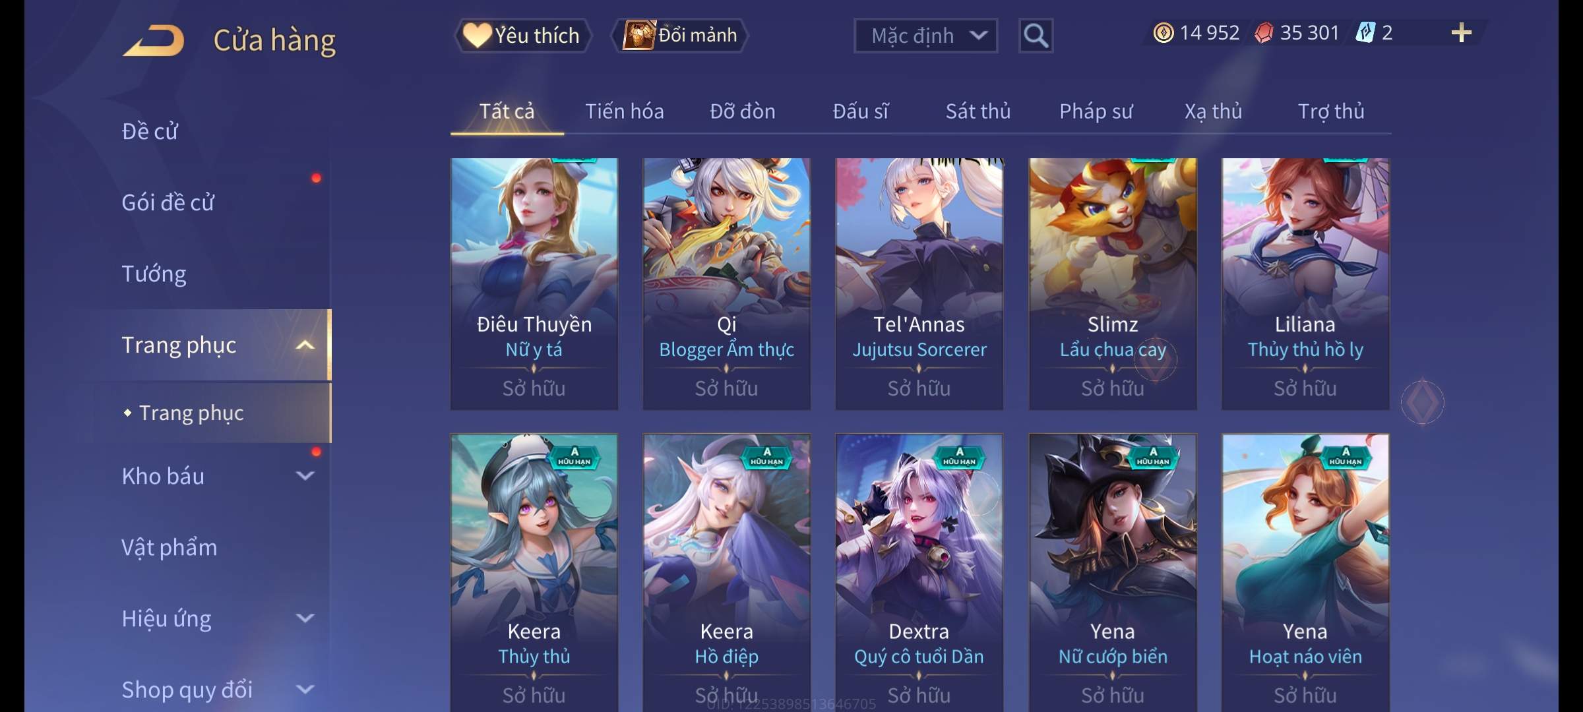
Task: Tap the plus icon to add currency
Action: pos(1461,33)
